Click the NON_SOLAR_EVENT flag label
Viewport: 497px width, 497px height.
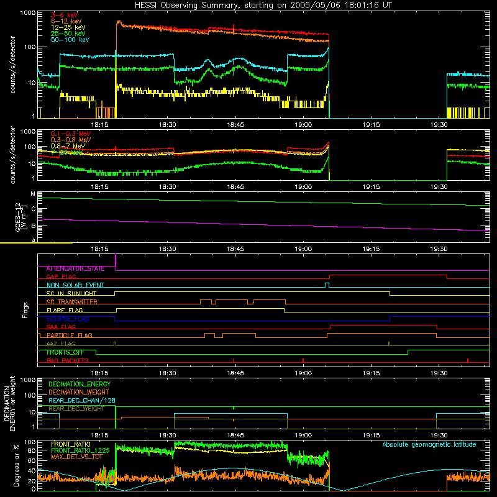pyautogui.click(x=75, y=285)
